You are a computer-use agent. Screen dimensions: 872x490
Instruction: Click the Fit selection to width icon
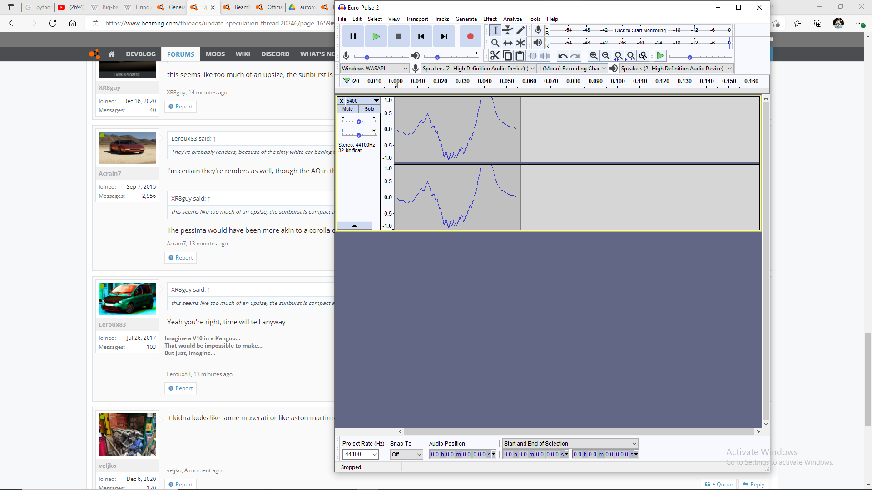[618, 56]
